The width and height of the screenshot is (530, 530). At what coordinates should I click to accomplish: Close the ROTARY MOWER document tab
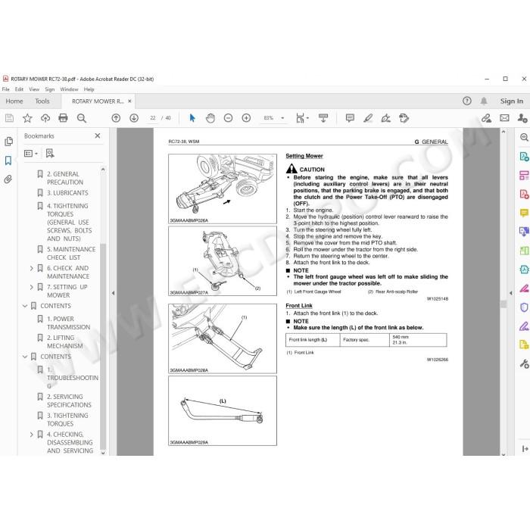point(129,101)
